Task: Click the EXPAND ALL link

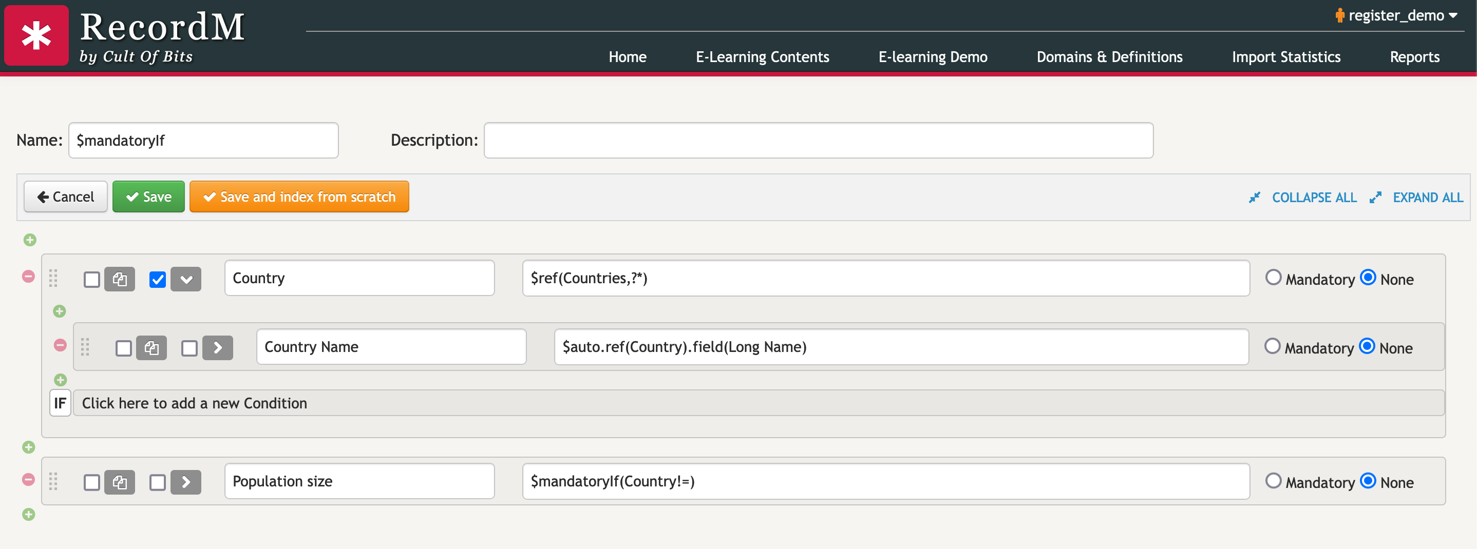Action: [1428, 197]
